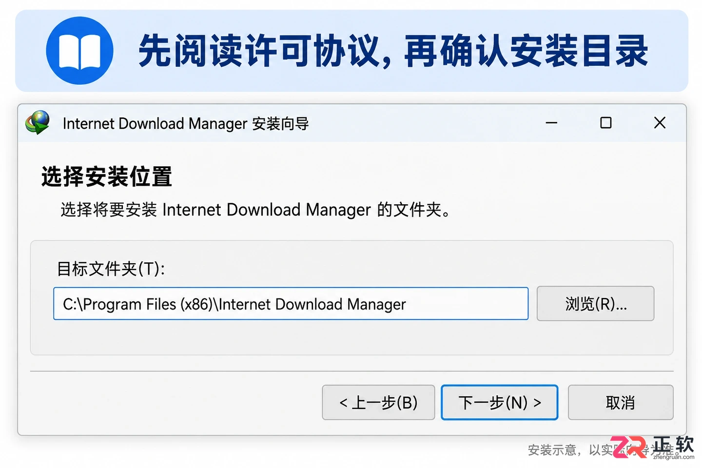The image size is (702, 468).
Task: Click the destination folder path field
Action: (291, 304)
